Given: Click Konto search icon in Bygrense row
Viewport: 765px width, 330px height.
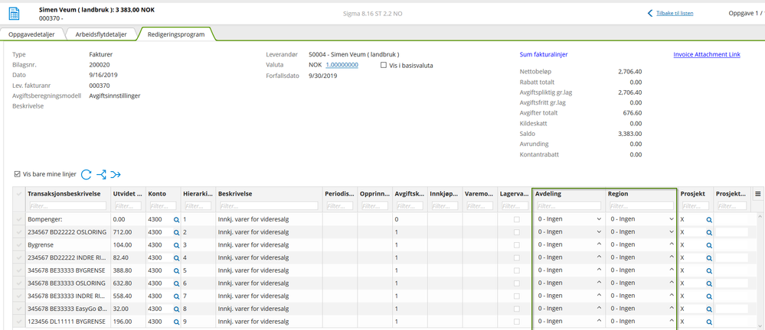Looking at the screenshot, I should [x=175, y=244].
